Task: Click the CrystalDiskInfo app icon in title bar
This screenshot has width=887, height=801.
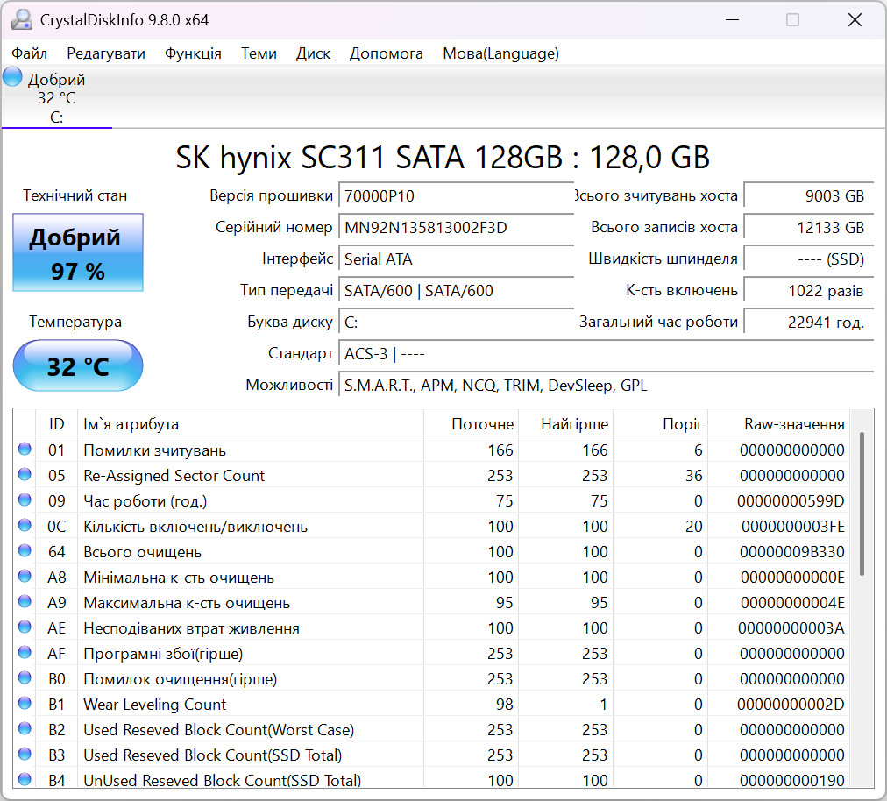Action: [x=22, y=20]
